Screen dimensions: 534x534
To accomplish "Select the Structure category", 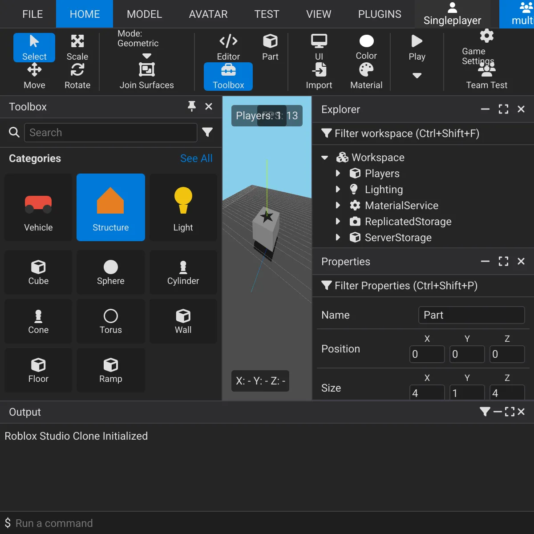I will coord(111,207).
